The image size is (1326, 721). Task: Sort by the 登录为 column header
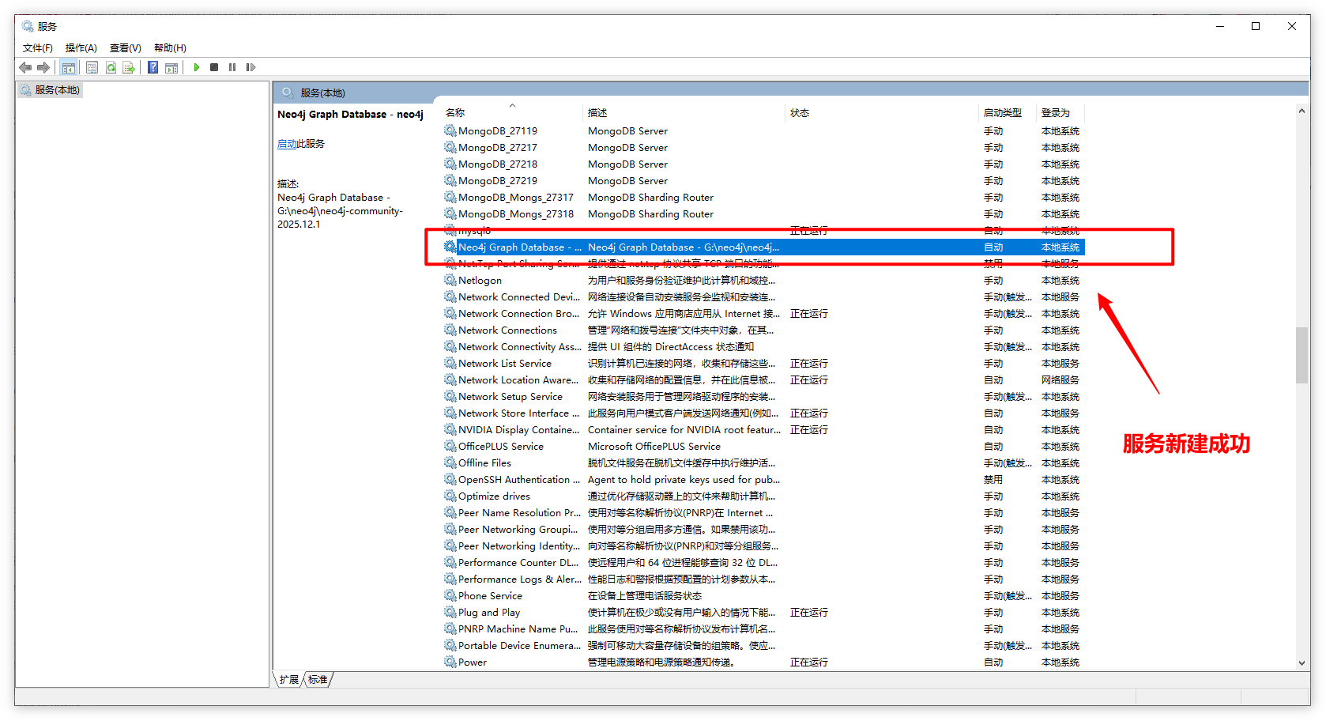coord(1055,113)
